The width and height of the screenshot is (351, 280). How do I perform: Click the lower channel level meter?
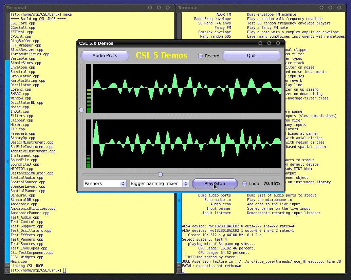click(89, 144)
